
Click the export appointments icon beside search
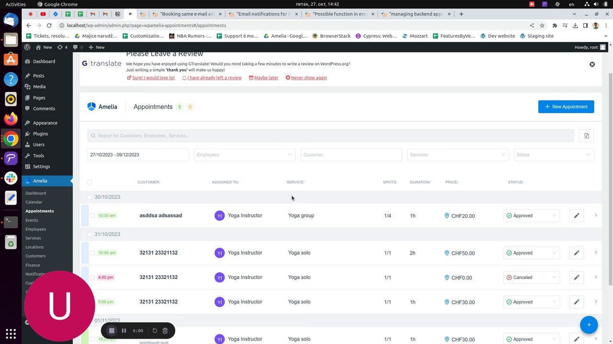(587, 136)
